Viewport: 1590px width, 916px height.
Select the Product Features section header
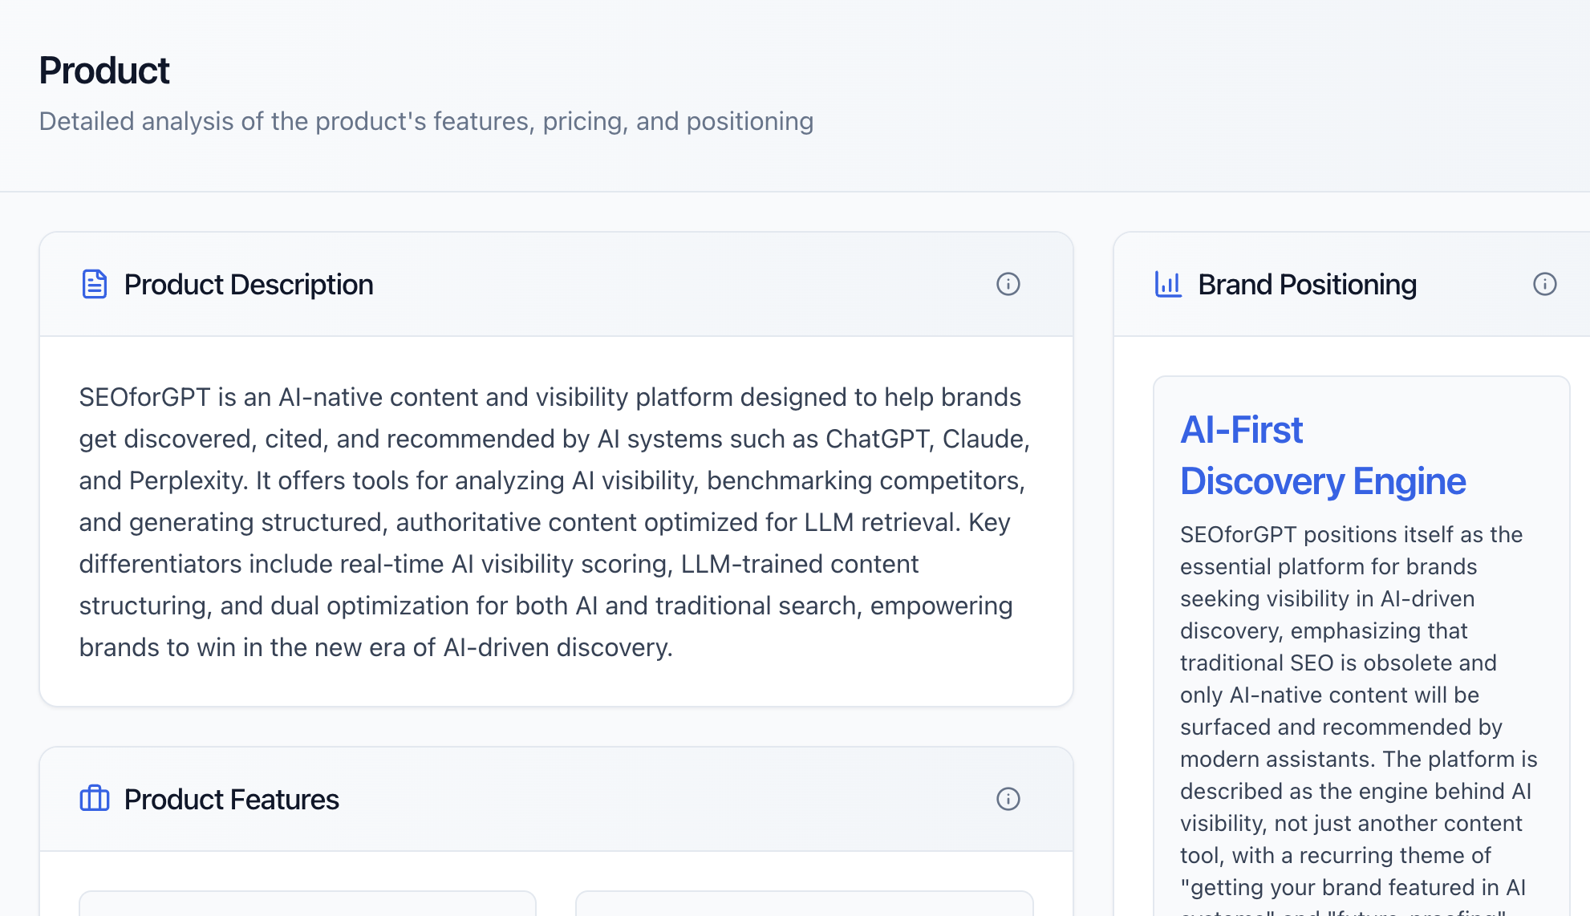coord(231,799)
